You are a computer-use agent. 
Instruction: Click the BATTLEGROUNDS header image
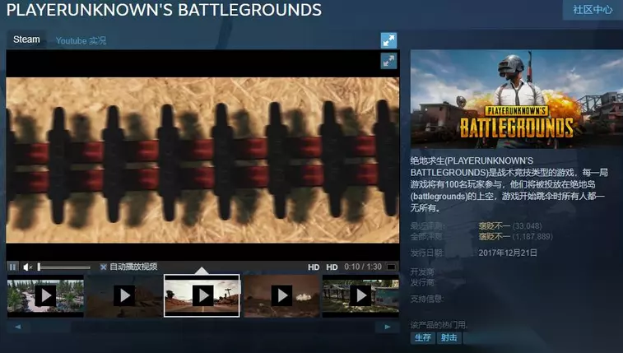(517, 99)
